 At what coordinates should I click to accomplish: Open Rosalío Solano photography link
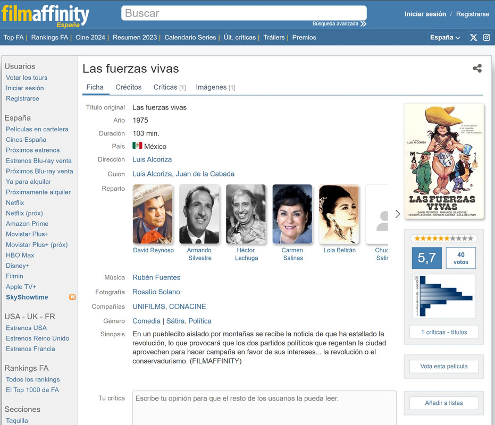click(156, 292)
